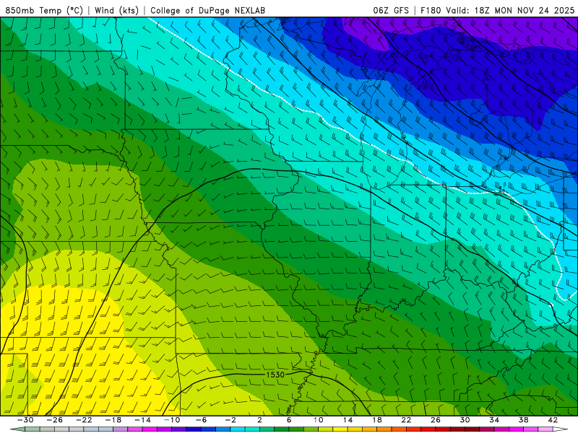Click the positive "30" color scale label

pos(465,420)
